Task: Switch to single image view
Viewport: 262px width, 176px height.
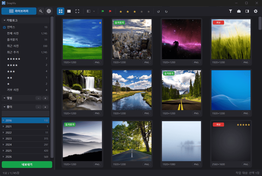Action: pos(69,11)
